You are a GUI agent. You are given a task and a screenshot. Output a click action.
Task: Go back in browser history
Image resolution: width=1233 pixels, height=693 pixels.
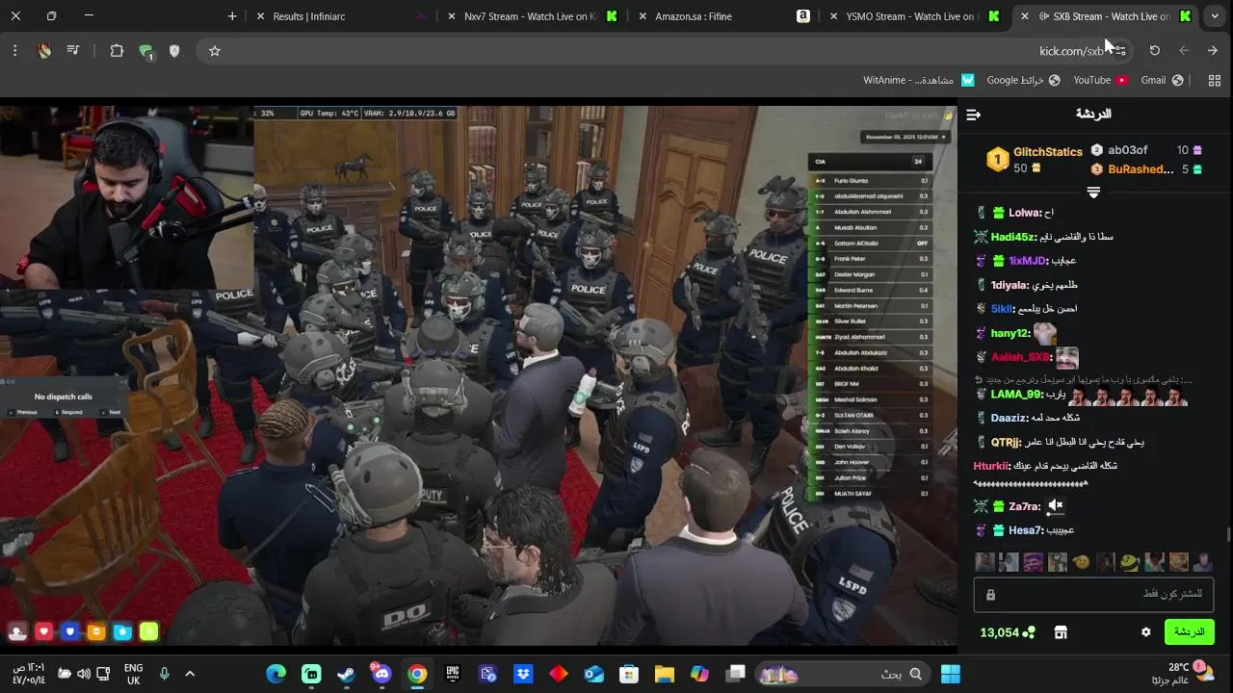[x=1213, y=51]
